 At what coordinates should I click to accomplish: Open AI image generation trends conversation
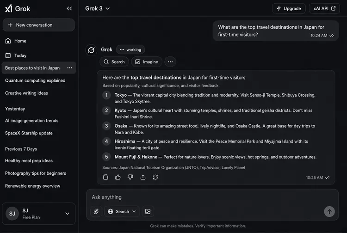click(31, 121)
